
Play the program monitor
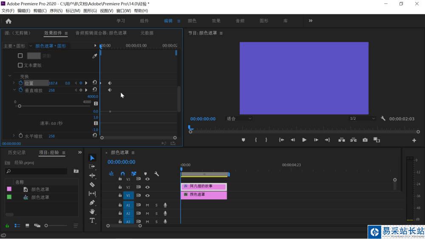pyautogui.click(x=304, y=140)
